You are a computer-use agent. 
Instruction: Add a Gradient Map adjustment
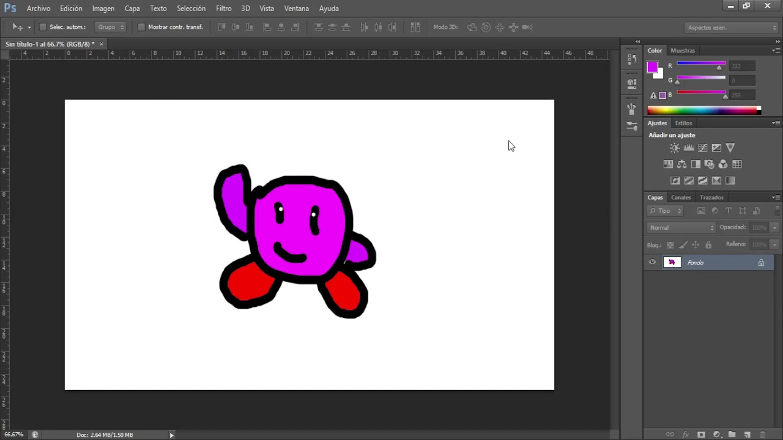[730, 181]
